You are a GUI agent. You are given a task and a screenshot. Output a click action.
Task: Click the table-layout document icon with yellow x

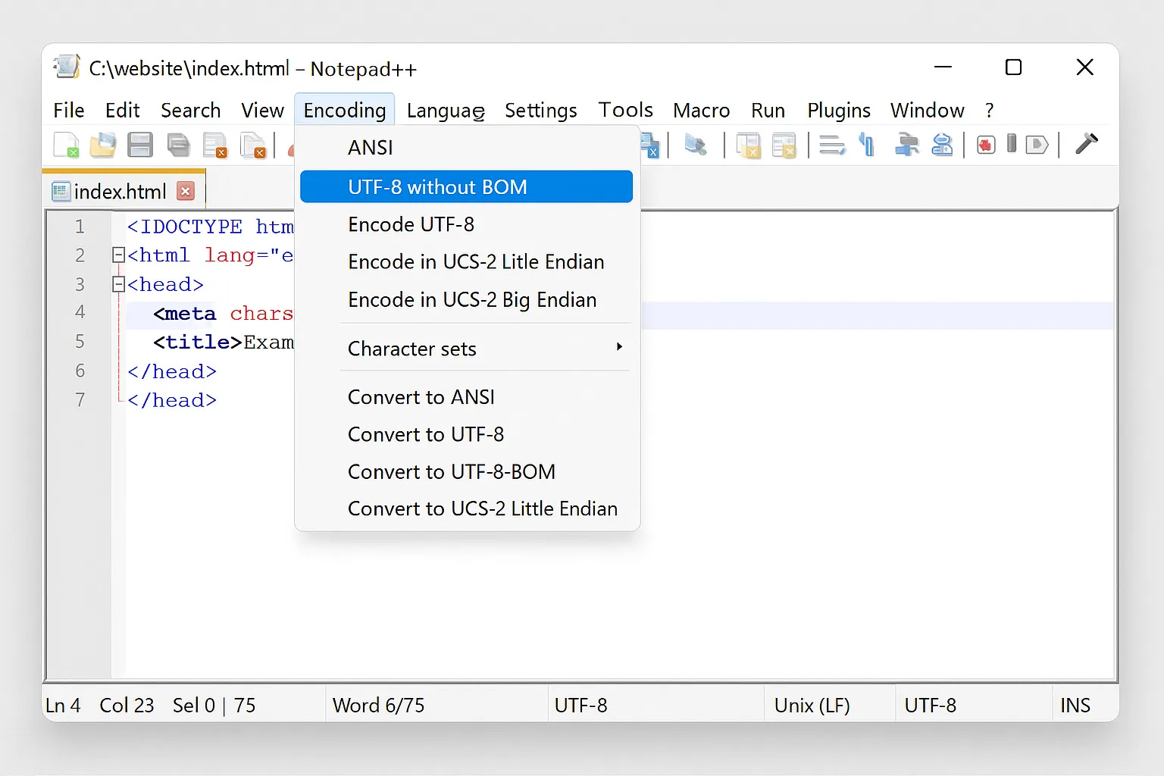coord(784,145)
